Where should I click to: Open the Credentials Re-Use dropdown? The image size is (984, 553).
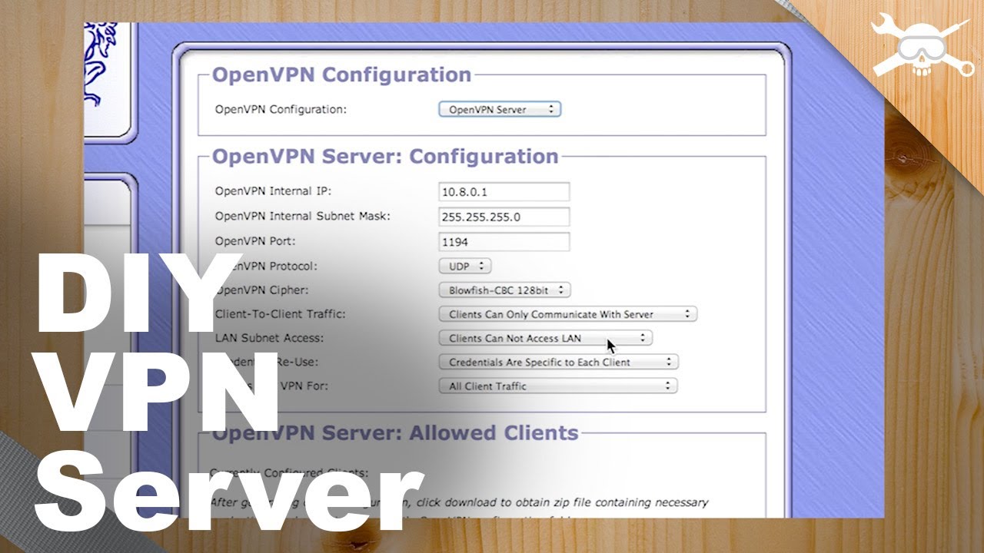[x=558, y=362]
